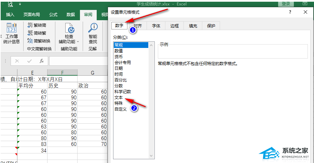Viewport: 314px width, 163px height.
Task: Select column F header
Action: tap(62, 72)
